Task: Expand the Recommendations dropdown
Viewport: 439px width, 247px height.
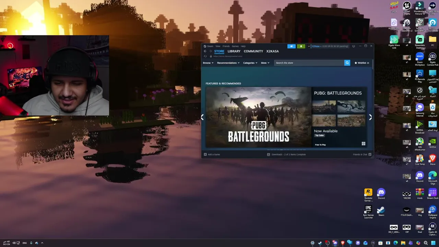Action: [x=228, y=63]
